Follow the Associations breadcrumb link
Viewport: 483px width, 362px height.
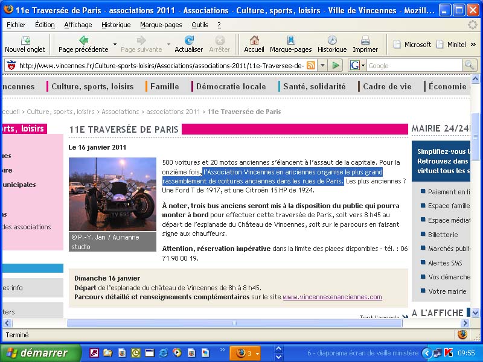(120, 112)
